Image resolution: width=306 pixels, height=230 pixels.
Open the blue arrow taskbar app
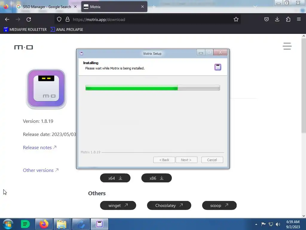pos(81,224)
